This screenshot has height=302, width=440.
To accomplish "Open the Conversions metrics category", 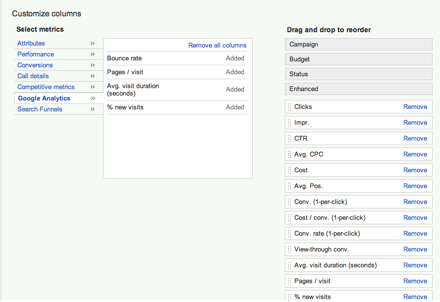I will point(35,65).
